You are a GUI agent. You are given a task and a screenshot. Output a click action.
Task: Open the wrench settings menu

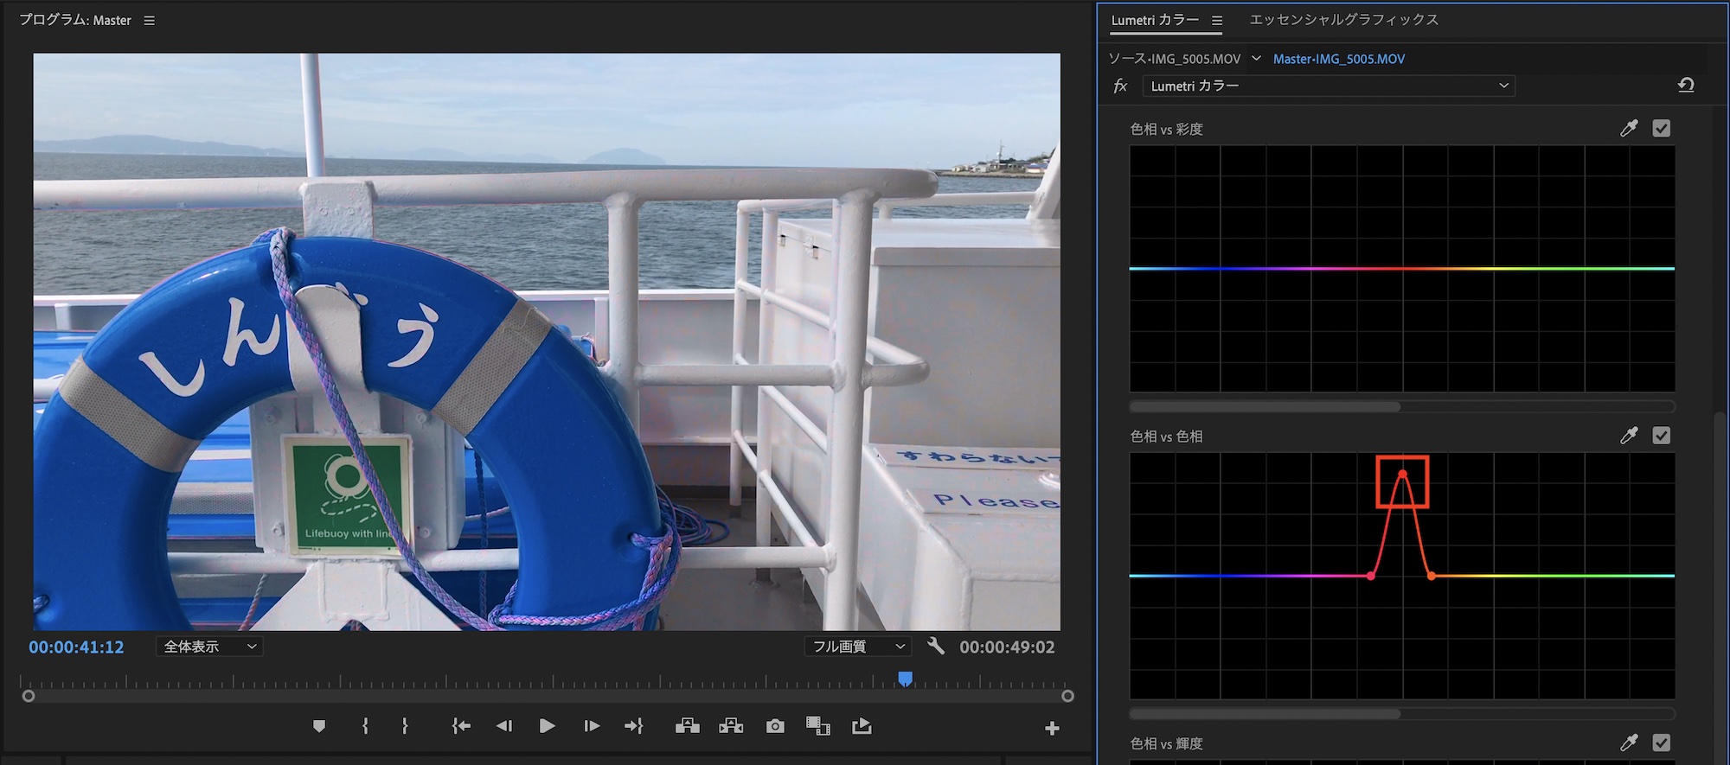(935, 646)
